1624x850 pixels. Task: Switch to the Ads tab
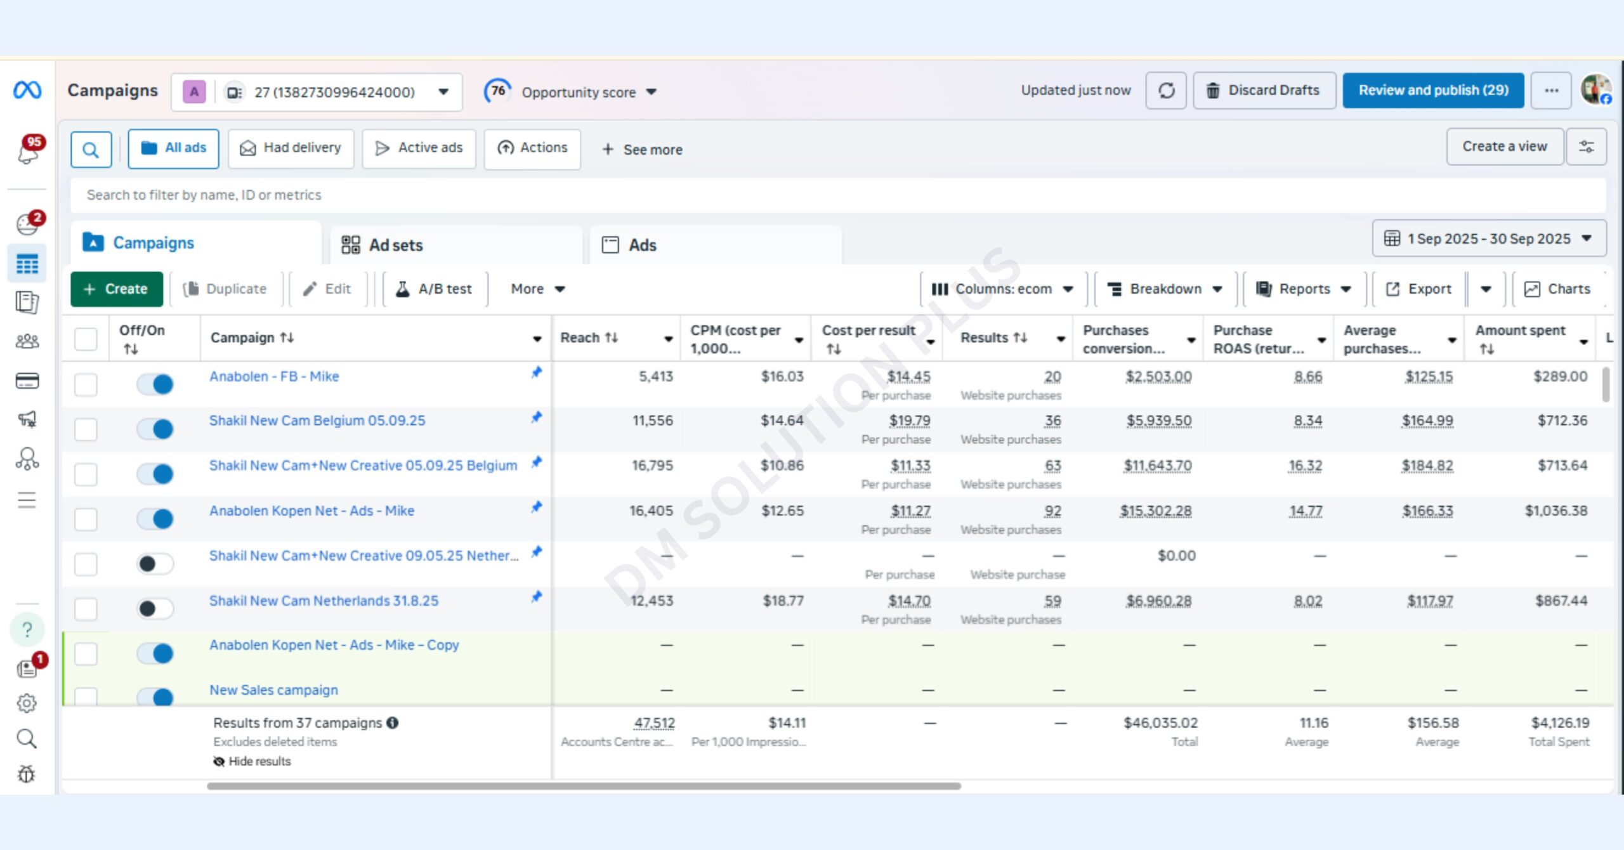point(642,245)
